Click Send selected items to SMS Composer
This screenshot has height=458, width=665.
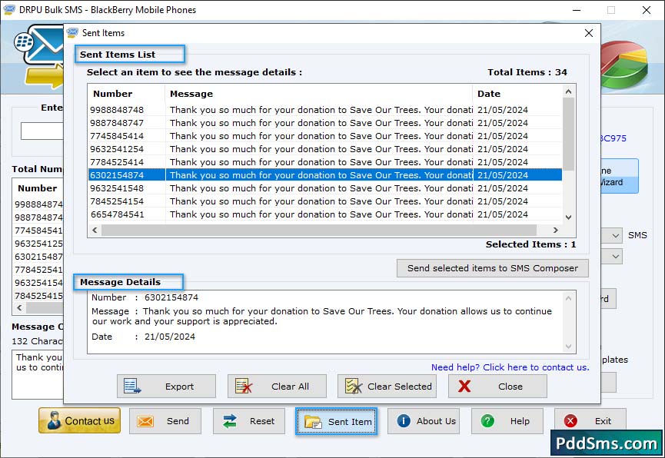point(492,268)
